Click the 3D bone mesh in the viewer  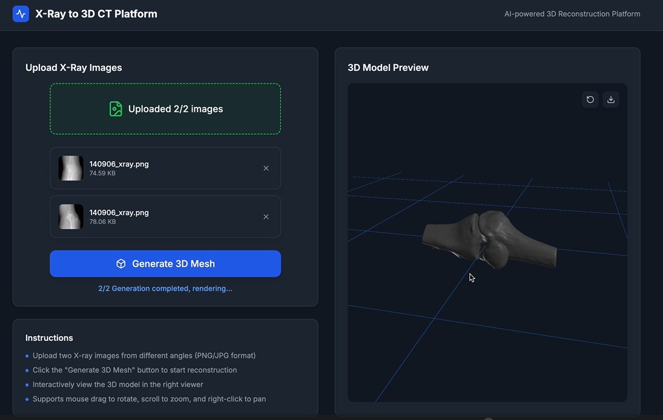(x=490, y=242)
